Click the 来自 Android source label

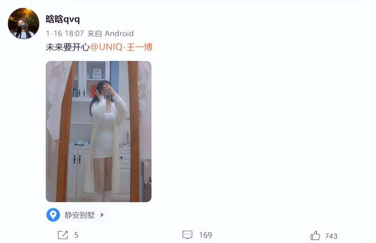110,33
